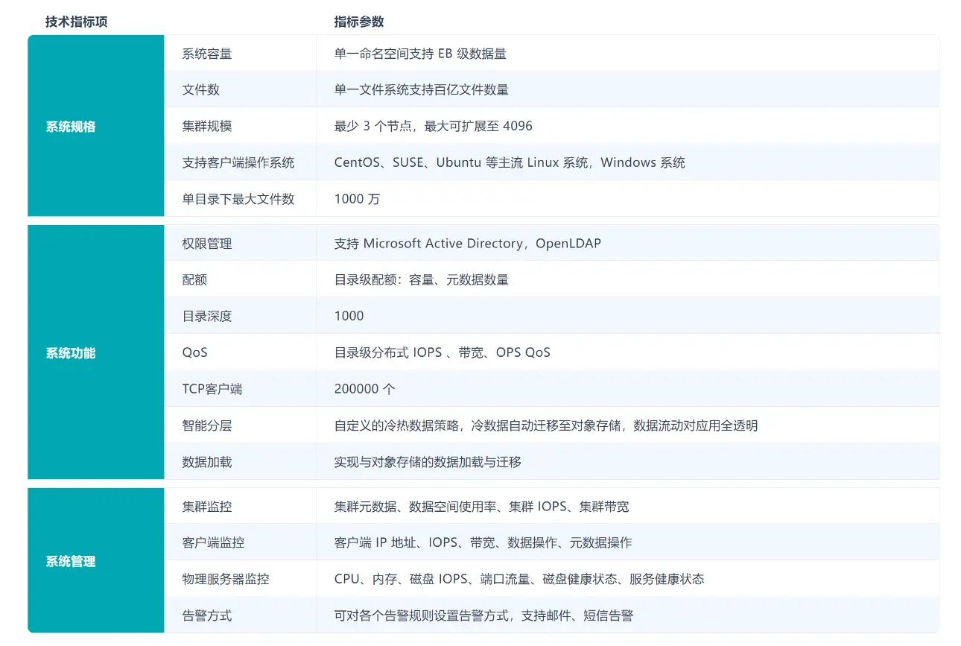Viewport: 961px width, 646px height.
Task: Click the 权限管理 row label
Action: point(207,244)
